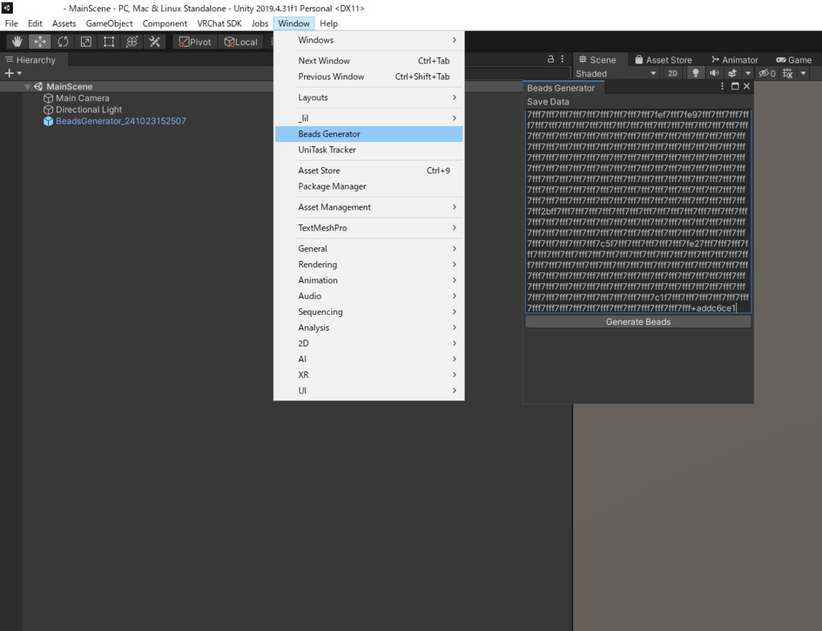
Task: Select the Scale tool
Action: 86,42
